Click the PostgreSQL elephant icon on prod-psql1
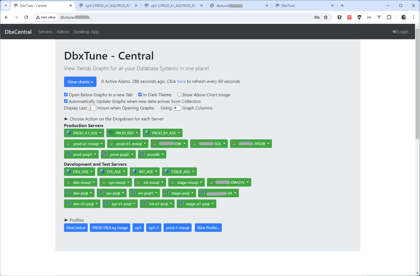 69,154
